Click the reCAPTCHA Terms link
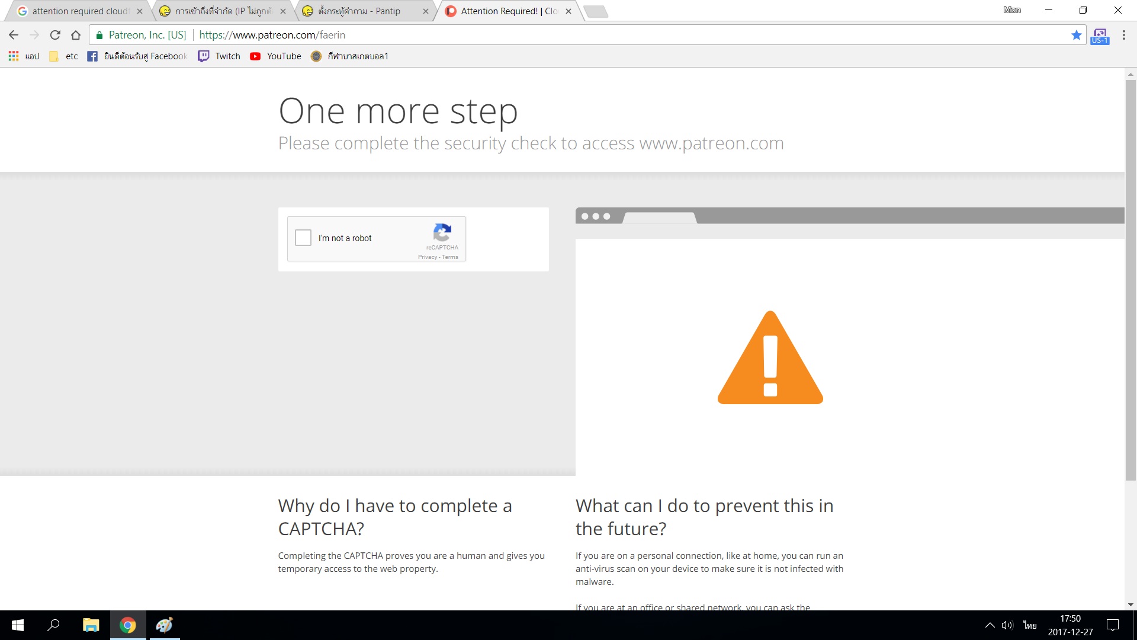This screenshot has height=640, width=1137. pos(450,257)
